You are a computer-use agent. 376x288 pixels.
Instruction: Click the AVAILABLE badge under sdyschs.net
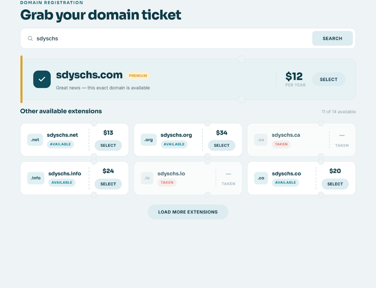(x=61, y=144)
